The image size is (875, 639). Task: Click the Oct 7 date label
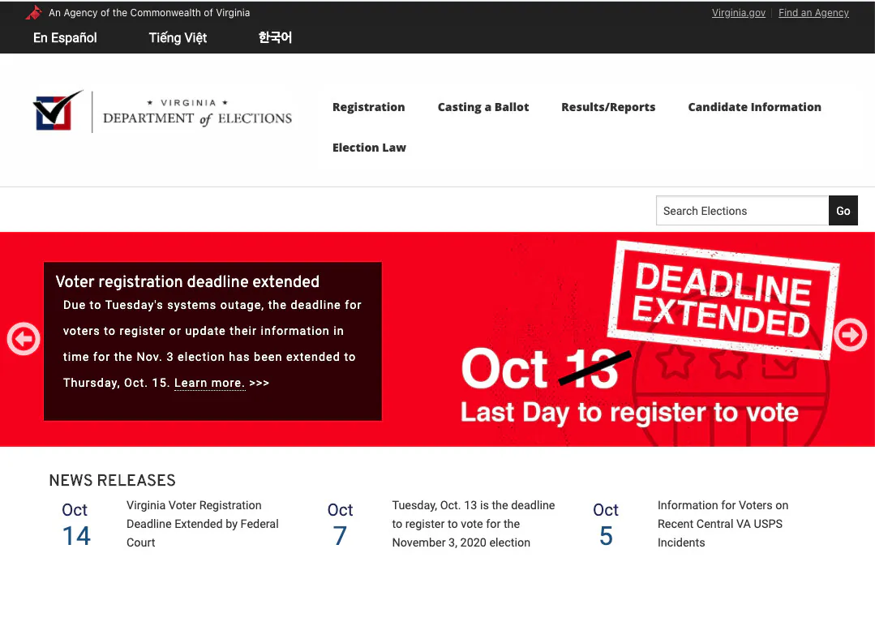pos(340,524)
